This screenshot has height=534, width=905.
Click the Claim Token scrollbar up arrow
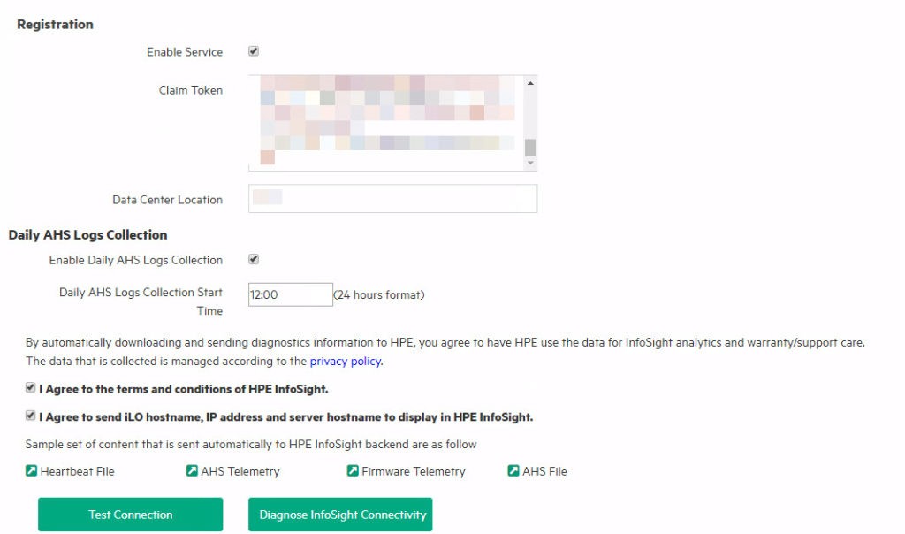(x=530, y=83)
